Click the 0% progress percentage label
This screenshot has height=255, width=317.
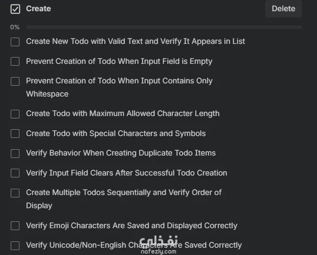click(15, 27)
